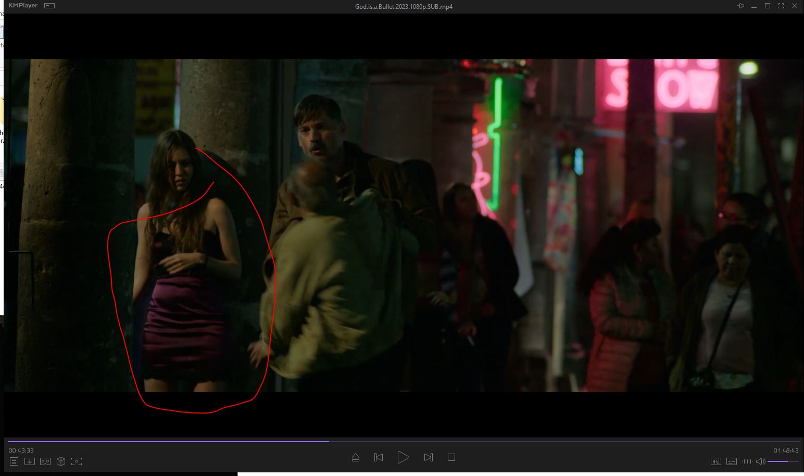This screenshot has width=804, height=476.
Task: Toggle pin window always on top
Action: point(740,6)
